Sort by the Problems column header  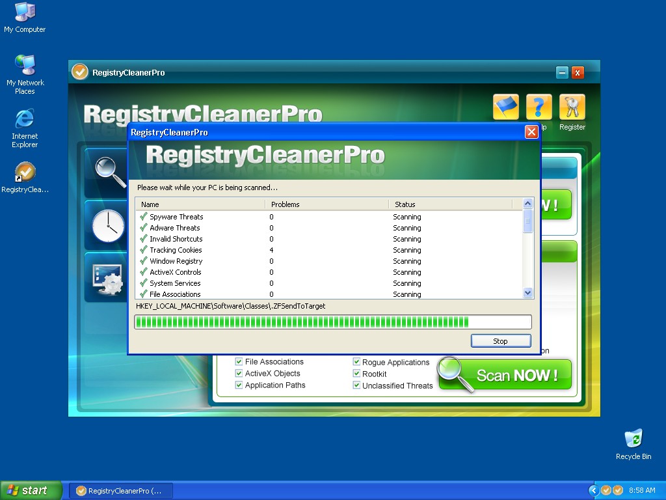[326, 204]
